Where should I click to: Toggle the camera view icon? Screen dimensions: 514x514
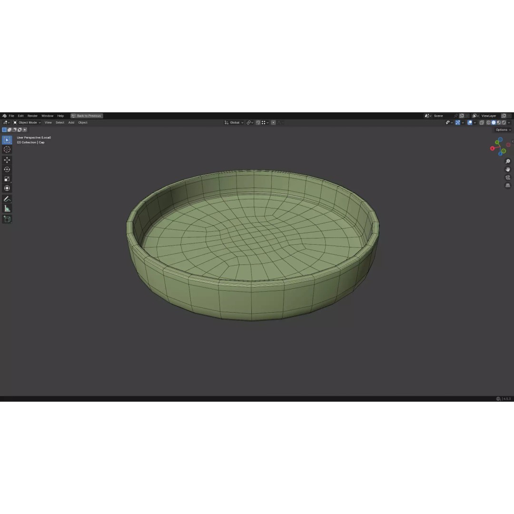[x=508, y=178]
